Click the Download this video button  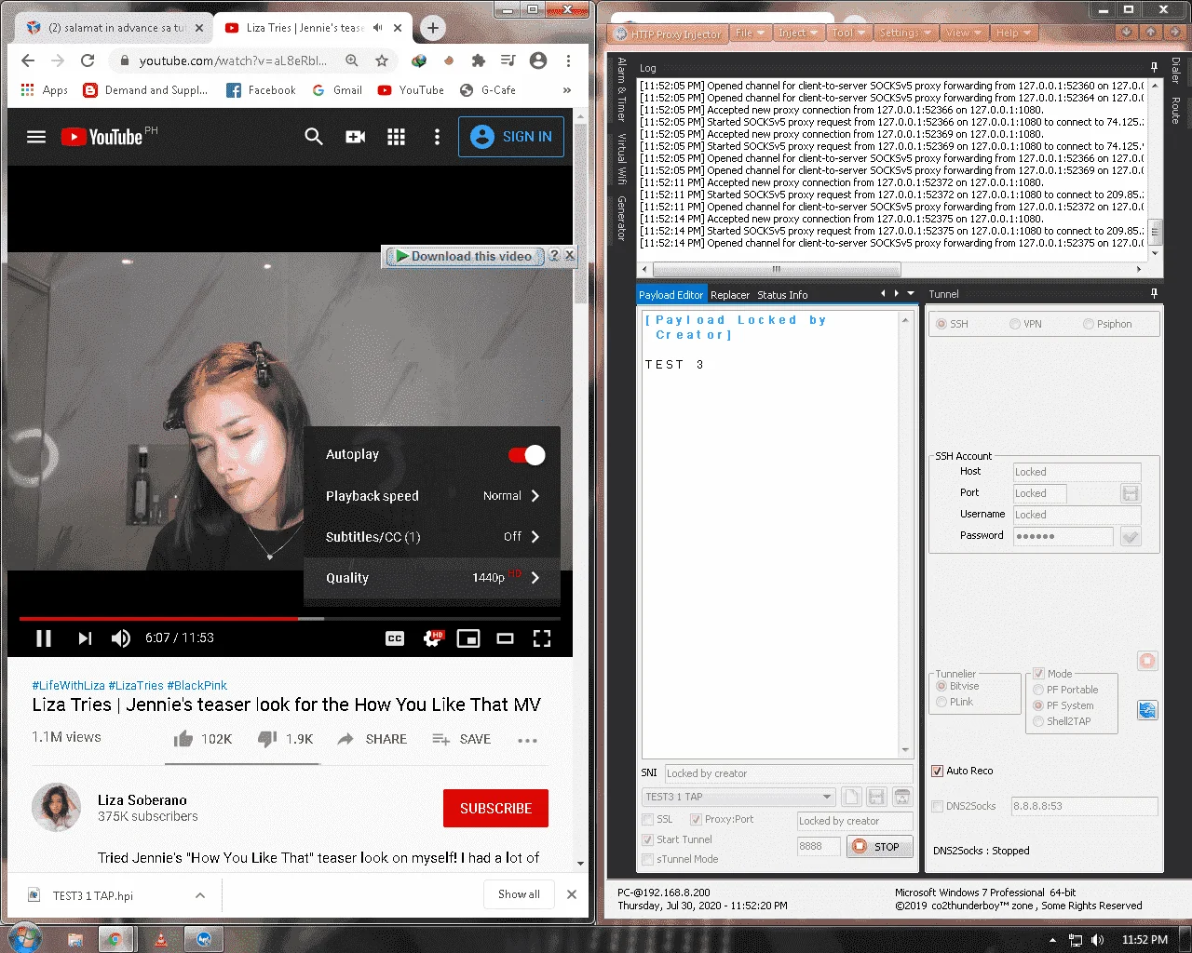(x=464, y=256)
